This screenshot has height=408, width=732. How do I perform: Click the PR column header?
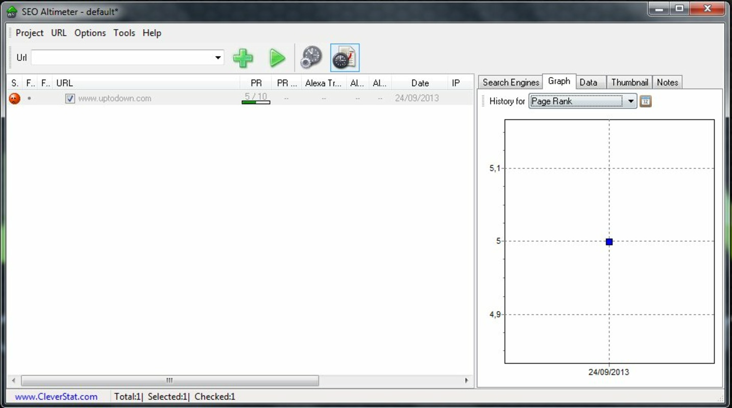(256, 83)
